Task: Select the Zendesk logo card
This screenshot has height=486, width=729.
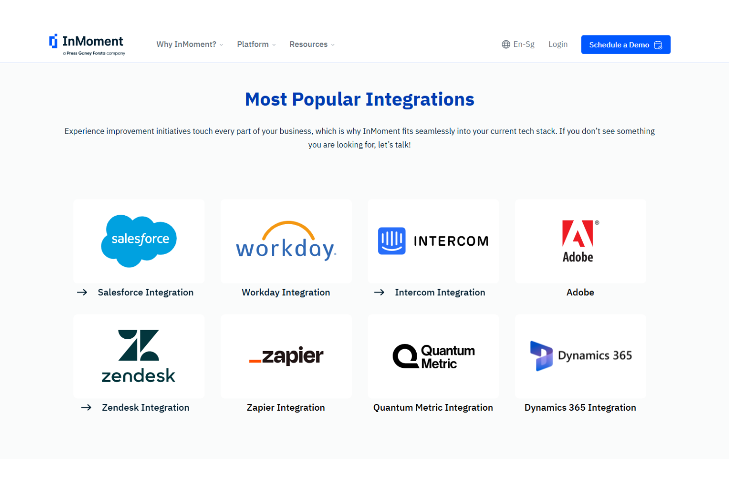Action: coord(139,356)
